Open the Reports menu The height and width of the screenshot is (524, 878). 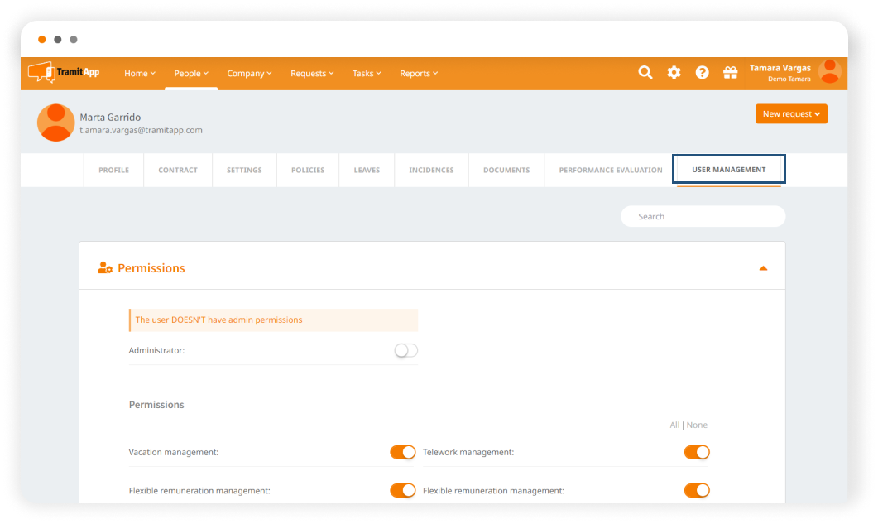coord(419,74)
